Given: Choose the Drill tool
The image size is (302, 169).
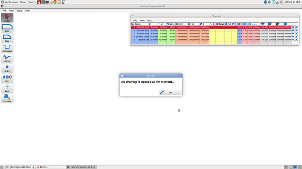Looking at the screenshot, I should coord(7,68).
